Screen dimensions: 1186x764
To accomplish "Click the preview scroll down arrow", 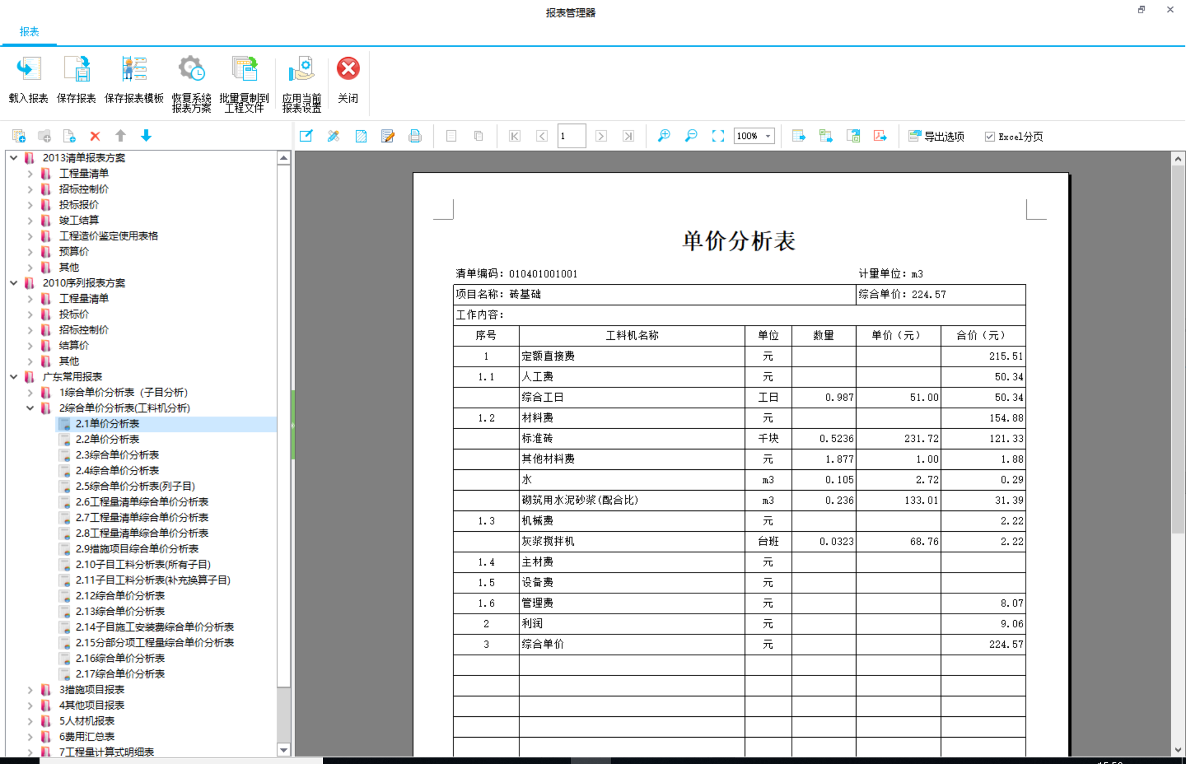I will (1178, 750).
